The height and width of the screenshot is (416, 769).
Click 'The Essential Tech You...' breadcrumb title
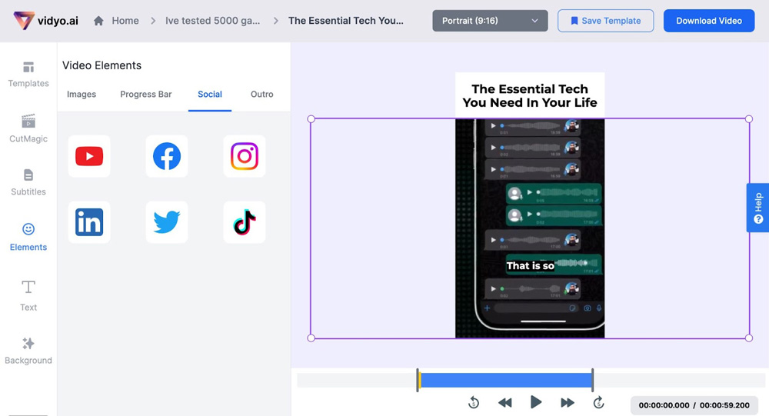coord(346,21)
